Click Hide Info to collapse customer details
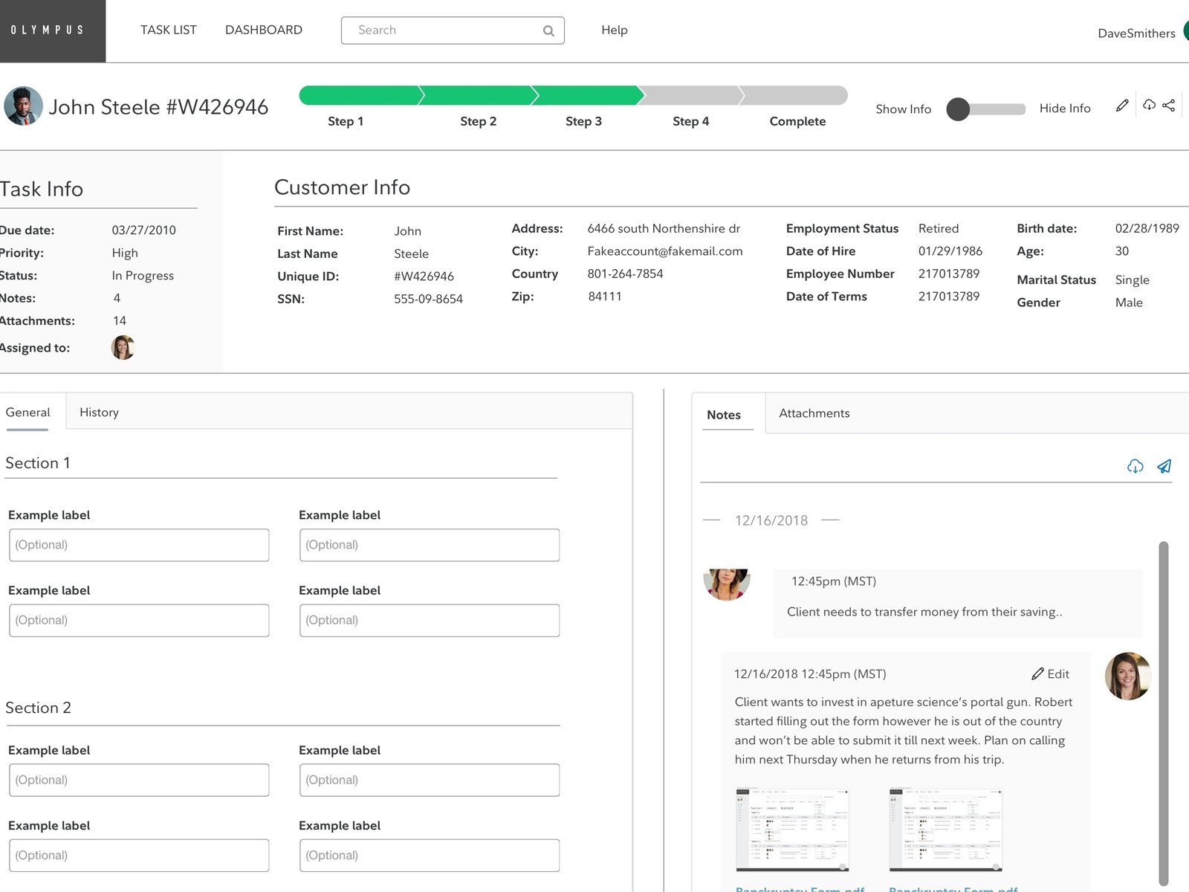This screenshot has width=1189, height=892. click(1065, 109)
